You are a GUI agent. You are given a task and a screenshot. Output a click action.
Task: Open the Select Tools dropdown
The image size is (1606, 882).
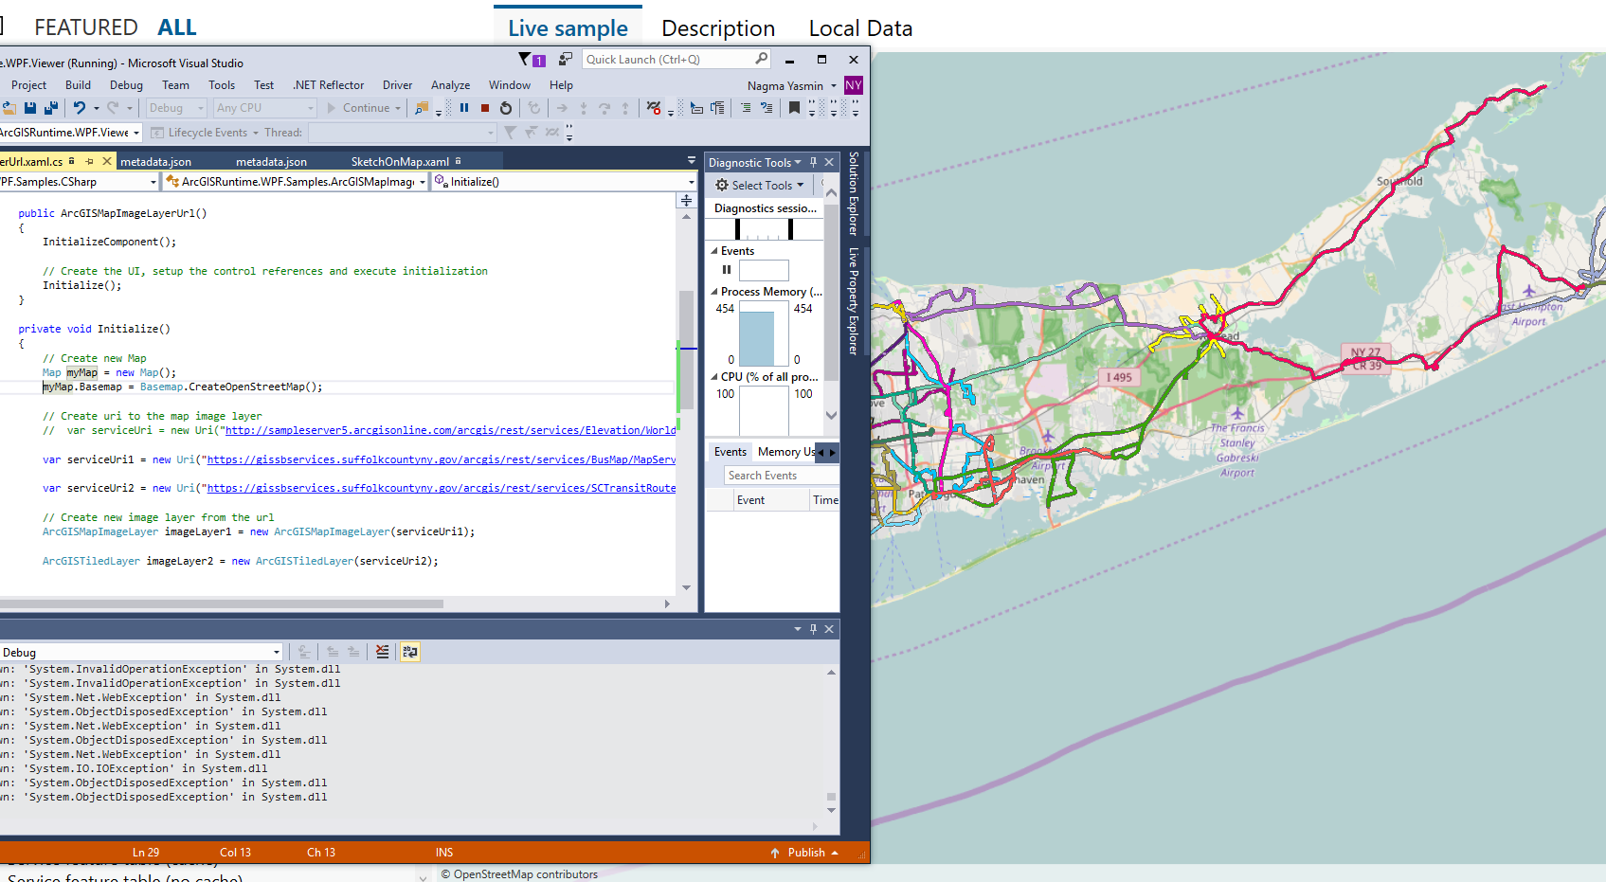click(801, 186)
